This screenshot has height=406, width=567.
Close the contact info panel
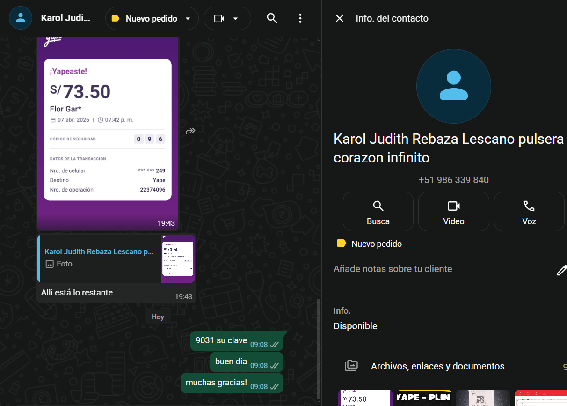(x=340, y=18)
